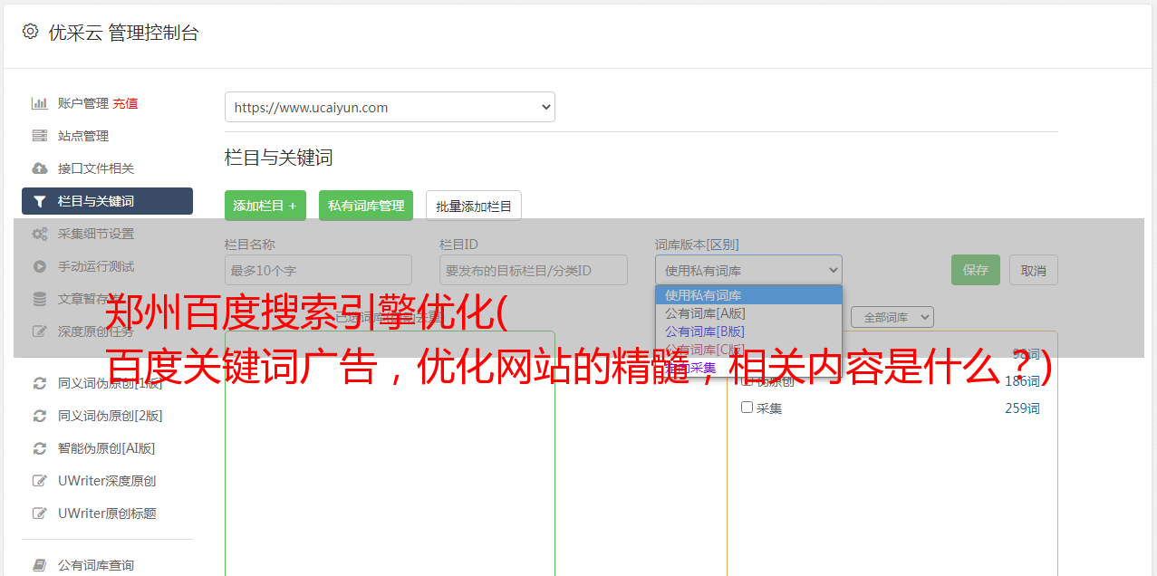
Task: Click the 取消 button
Action: [1034, 270]
